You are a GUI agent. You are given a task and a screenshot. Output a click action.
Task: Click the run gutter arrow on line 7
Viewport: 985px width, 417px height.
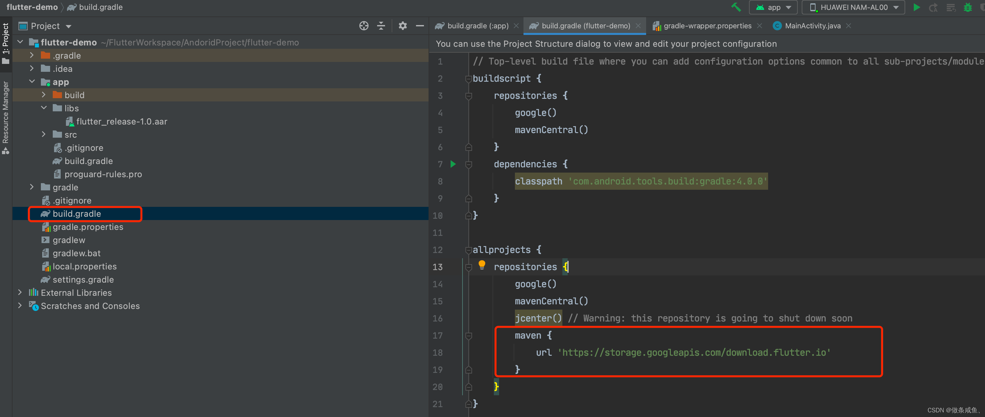pyautogui.click(x=453, y=164)
